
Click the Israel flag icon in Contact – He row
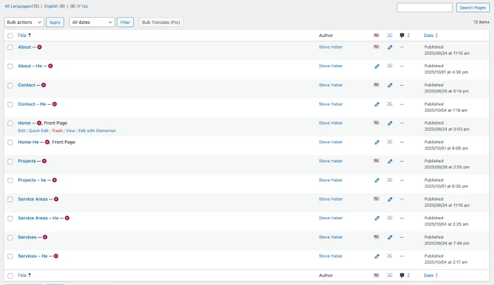[x=390, y=104]
